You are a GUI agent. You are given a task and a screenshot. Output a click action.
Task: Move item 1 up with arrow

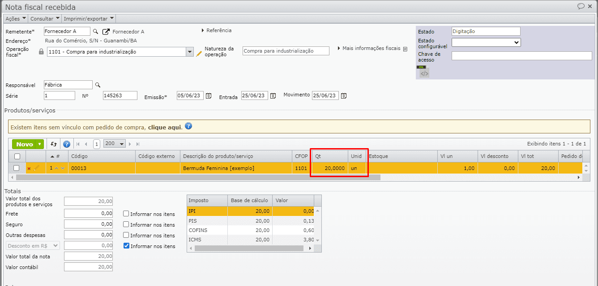tap(56, 168)
